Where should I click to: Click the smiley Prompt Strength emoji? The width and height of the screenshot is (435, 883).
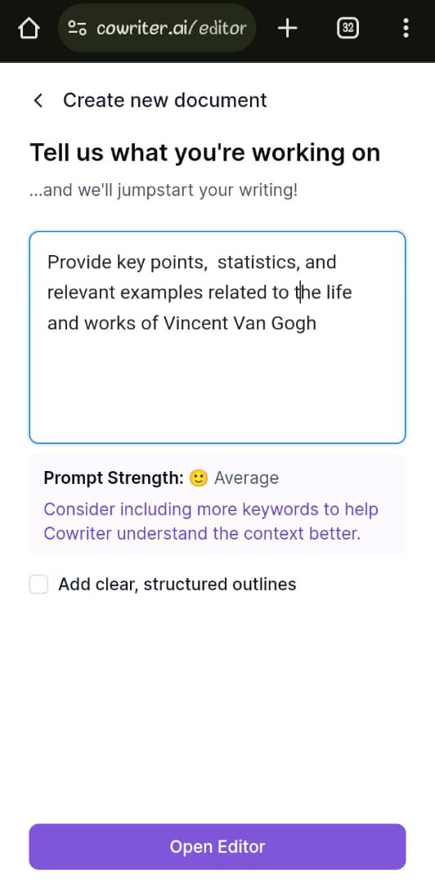[199, 478]
